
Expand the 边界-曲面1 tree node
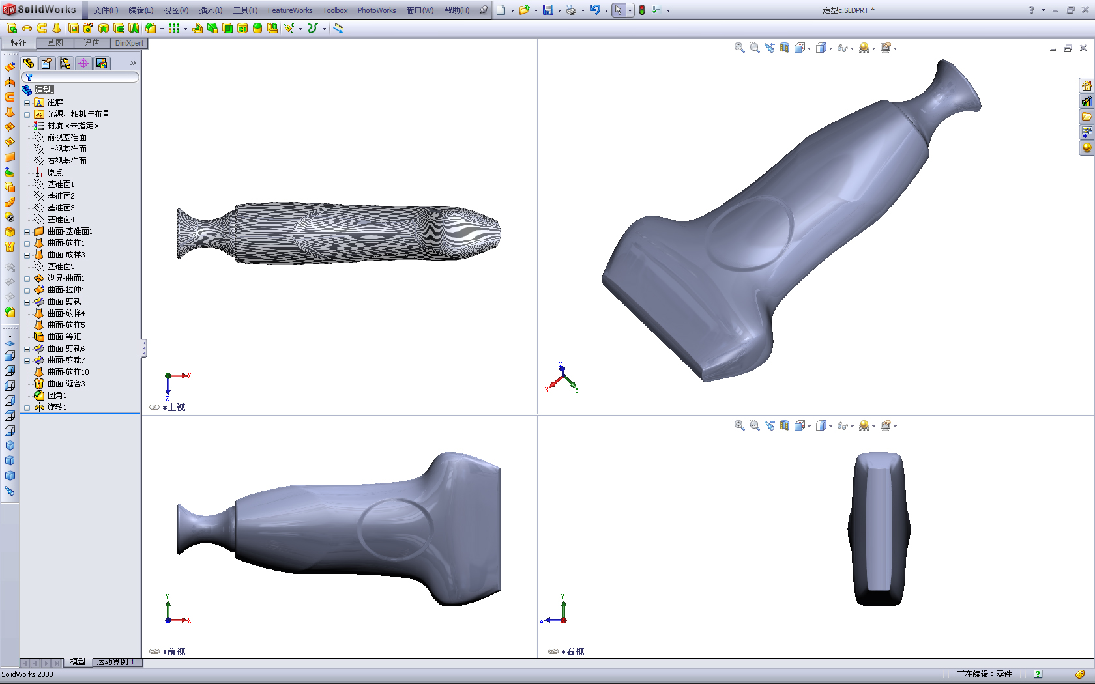[27, 279]
